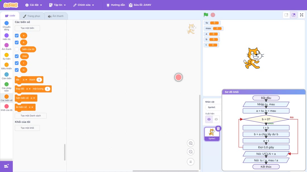Screen dimensions: 307x172
Task: Click Tạo một biến button
Action: point(27,28)
